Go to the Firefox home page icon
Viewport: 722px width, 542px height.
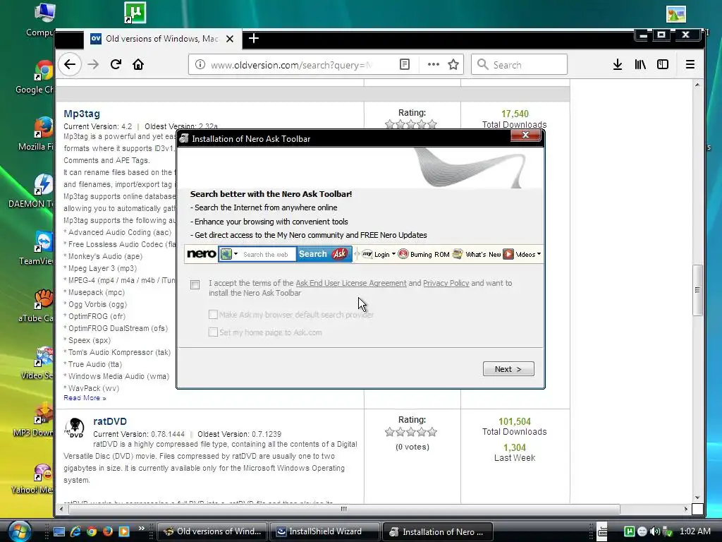pos(138,64)
